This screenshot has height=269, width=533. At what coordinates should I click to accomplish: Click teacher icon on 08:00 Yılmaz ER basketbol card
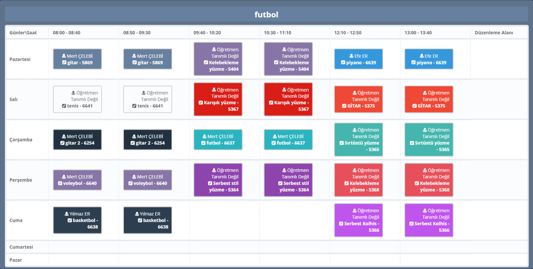tap(67, 214)
